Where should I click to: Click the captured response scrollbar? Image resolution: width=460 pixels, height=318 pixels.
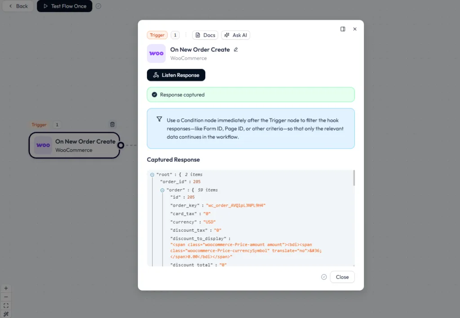354,178
